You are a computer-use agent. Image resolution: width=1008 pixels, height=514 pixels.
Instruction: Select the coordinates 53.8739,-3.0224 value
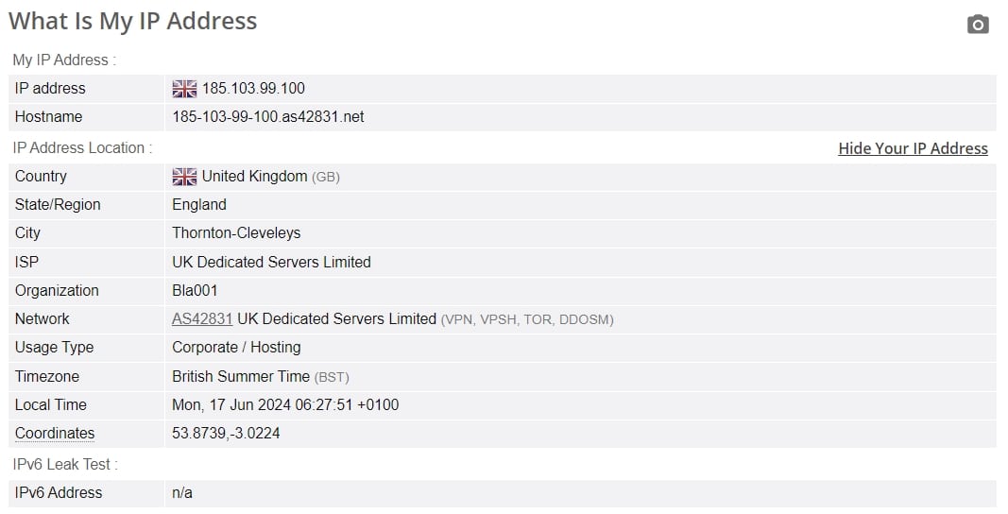click(226, 434)
